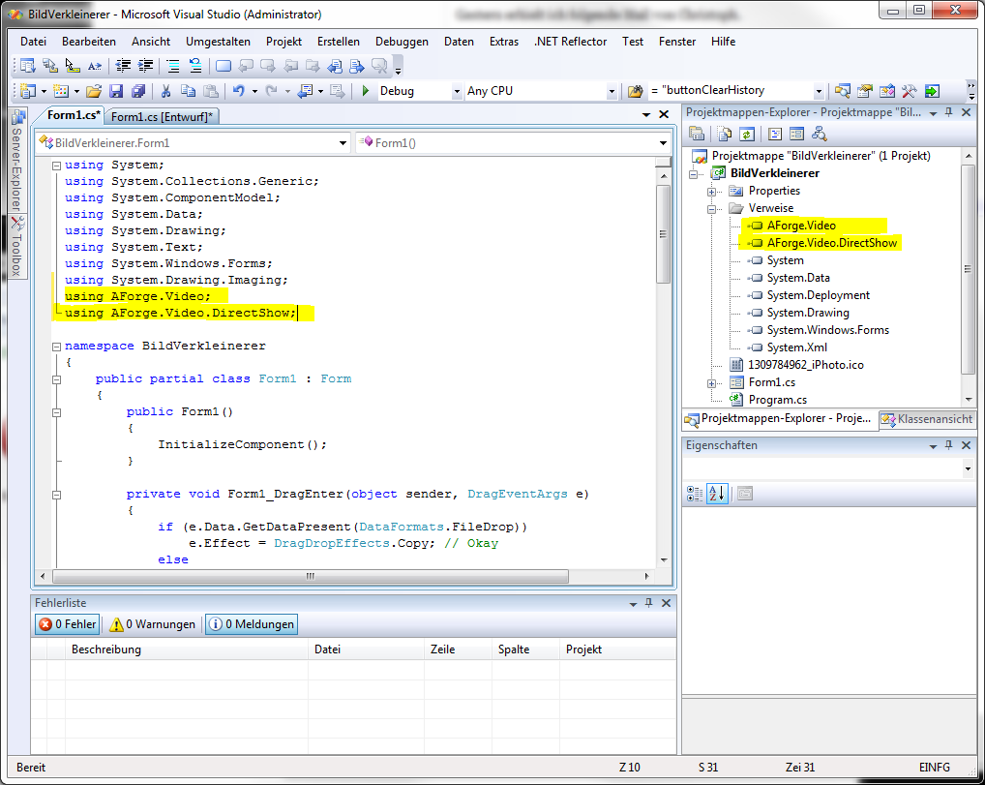This screenshot has height=785, width=985.
Task: Select categorized view in the Eigenschaften panel
Action: (x=694, y=494)
